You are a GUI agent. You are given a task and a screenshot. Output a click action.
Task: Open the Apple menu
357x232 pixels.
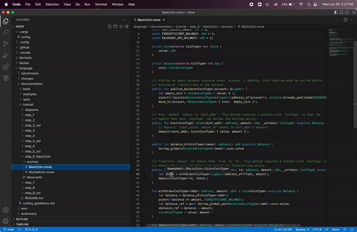[x=6, y=4]
